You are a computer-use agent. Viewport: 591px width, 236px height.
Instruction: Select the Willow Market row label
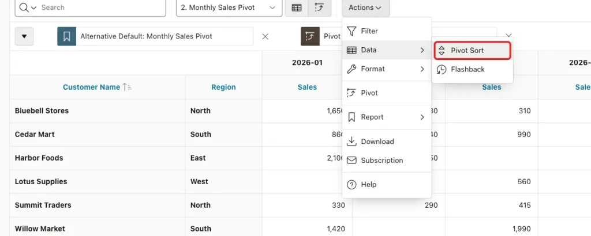coord(40,229)
